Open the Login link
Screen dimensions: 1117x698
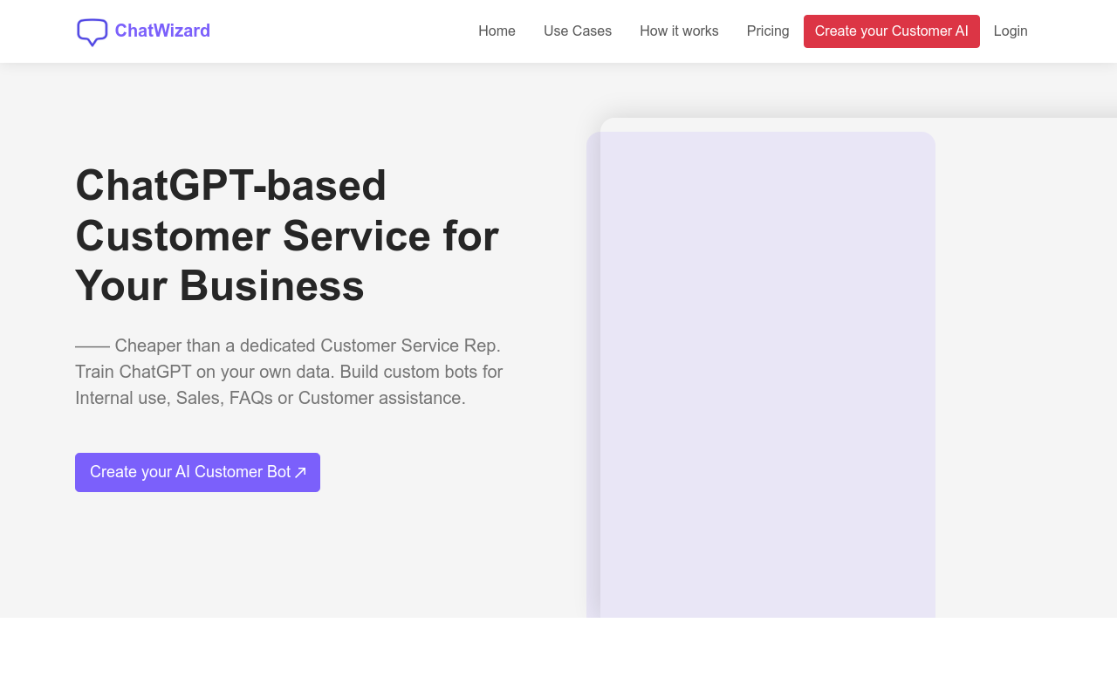1011,31
